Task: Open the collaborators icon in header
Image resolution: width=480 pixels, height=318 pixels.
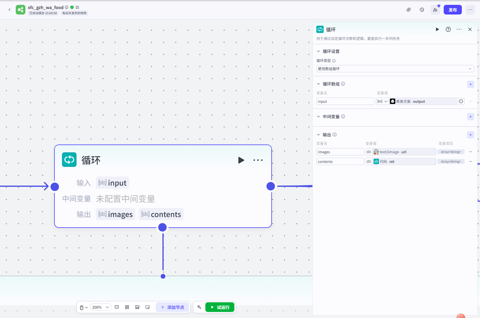Action: coord(435,10)
